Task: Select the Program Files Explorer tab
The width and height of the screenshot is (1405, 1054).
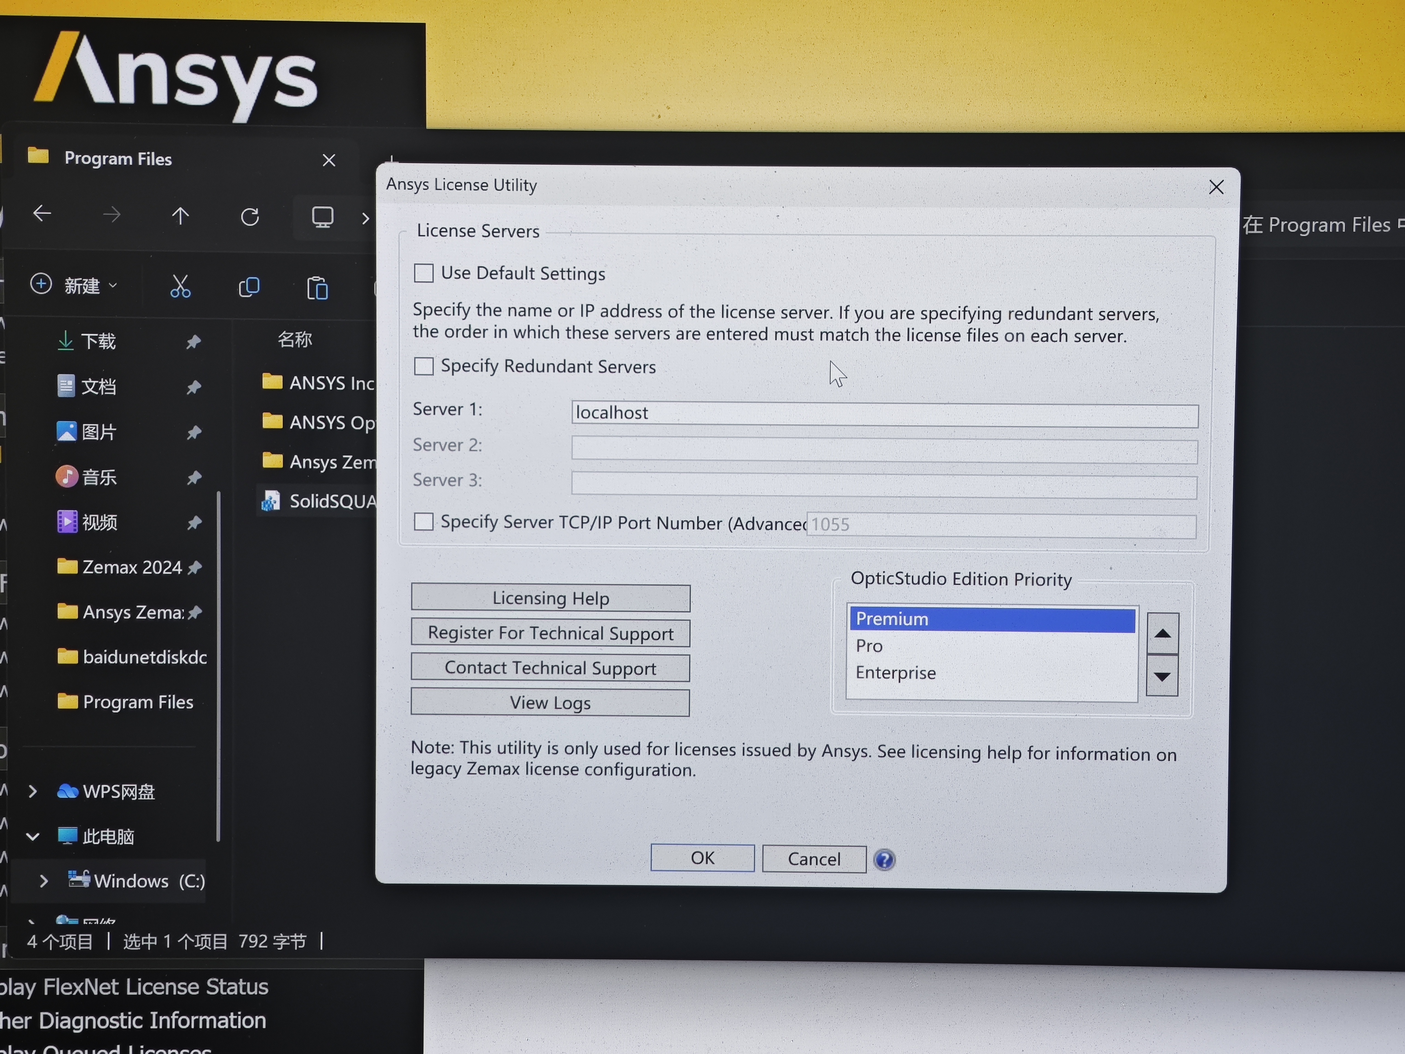Action: (x=118, y=159)
